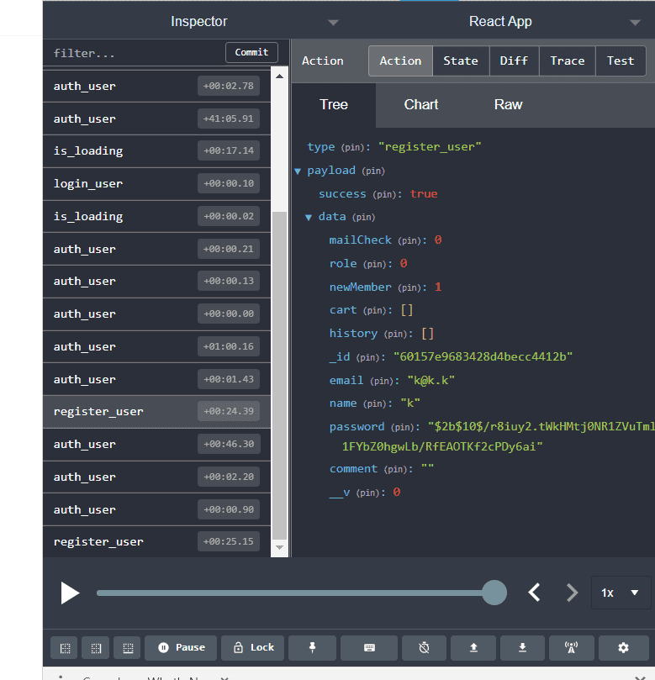This screenshot has width=655, height=680.
Task: Switch to the Test tab
Action: (621, 61)
